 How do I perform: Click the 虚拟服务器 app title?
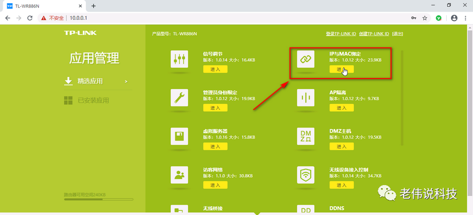[x=215, y=131]
